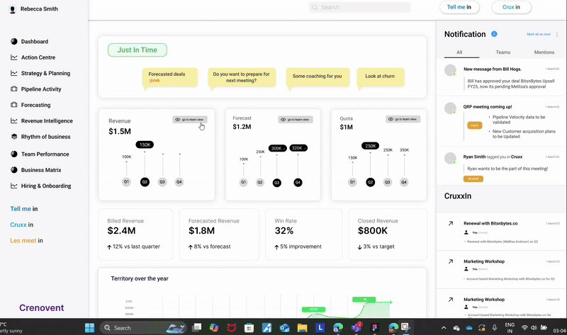Toggle team view on Revenue card
Viewport: 567px width, 335px height.
coord(190,120)
